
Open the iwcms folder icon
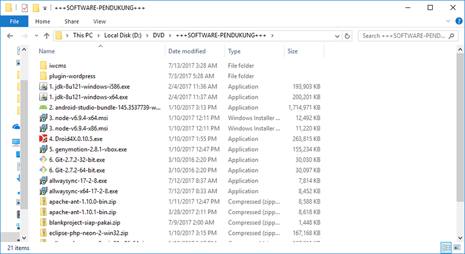(x=43, y=65)
